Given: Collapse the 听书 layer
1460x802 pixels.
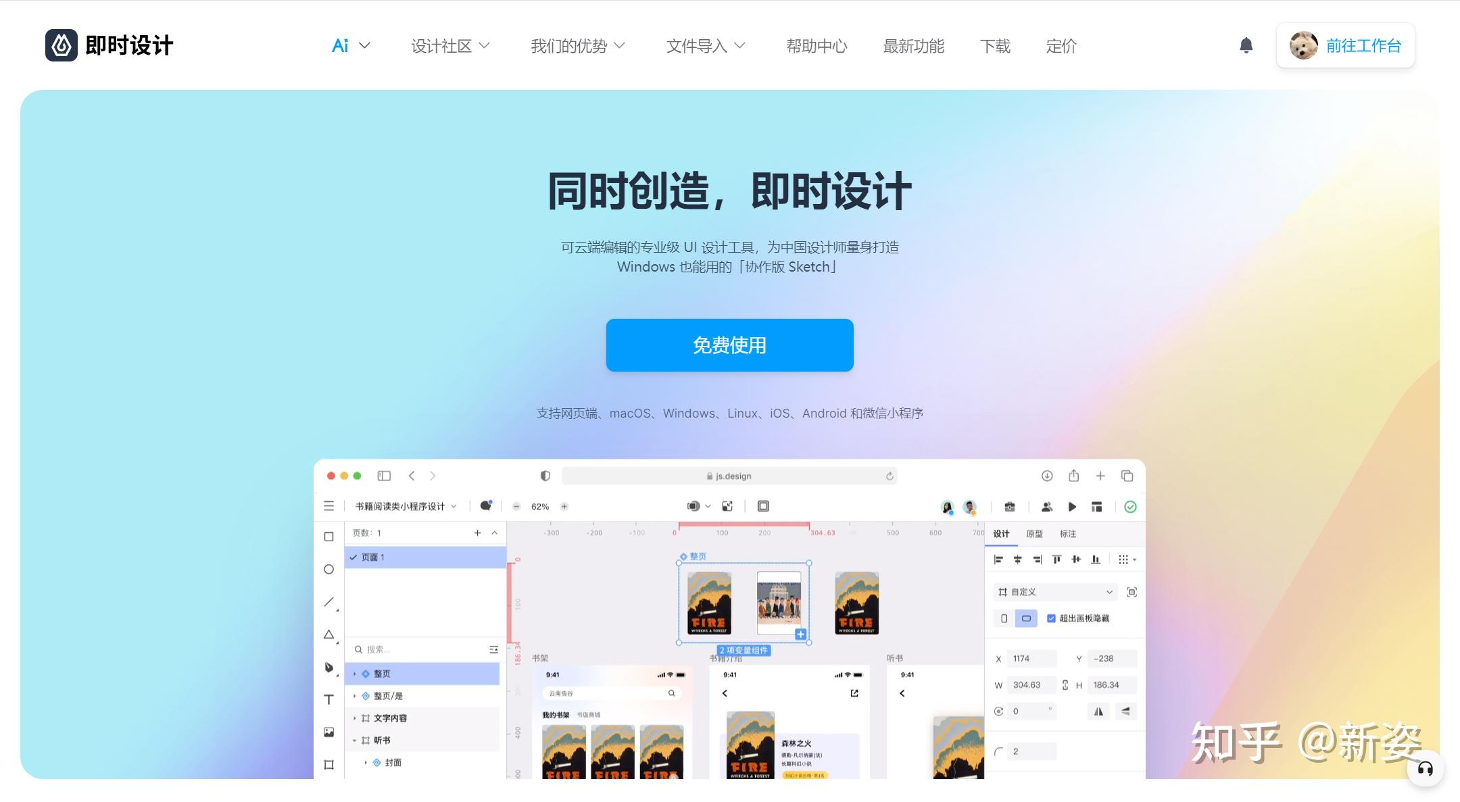Looking at the screenshot, I should point(354,741).
